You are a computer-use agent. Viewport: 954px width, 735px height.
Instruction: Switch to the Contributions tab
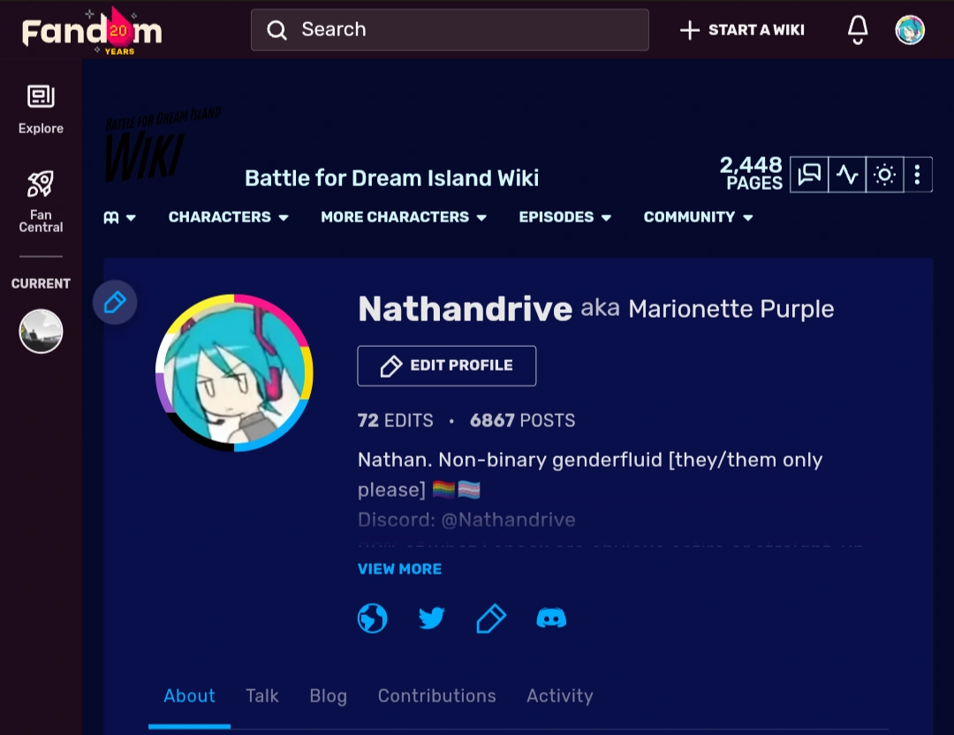436,696
